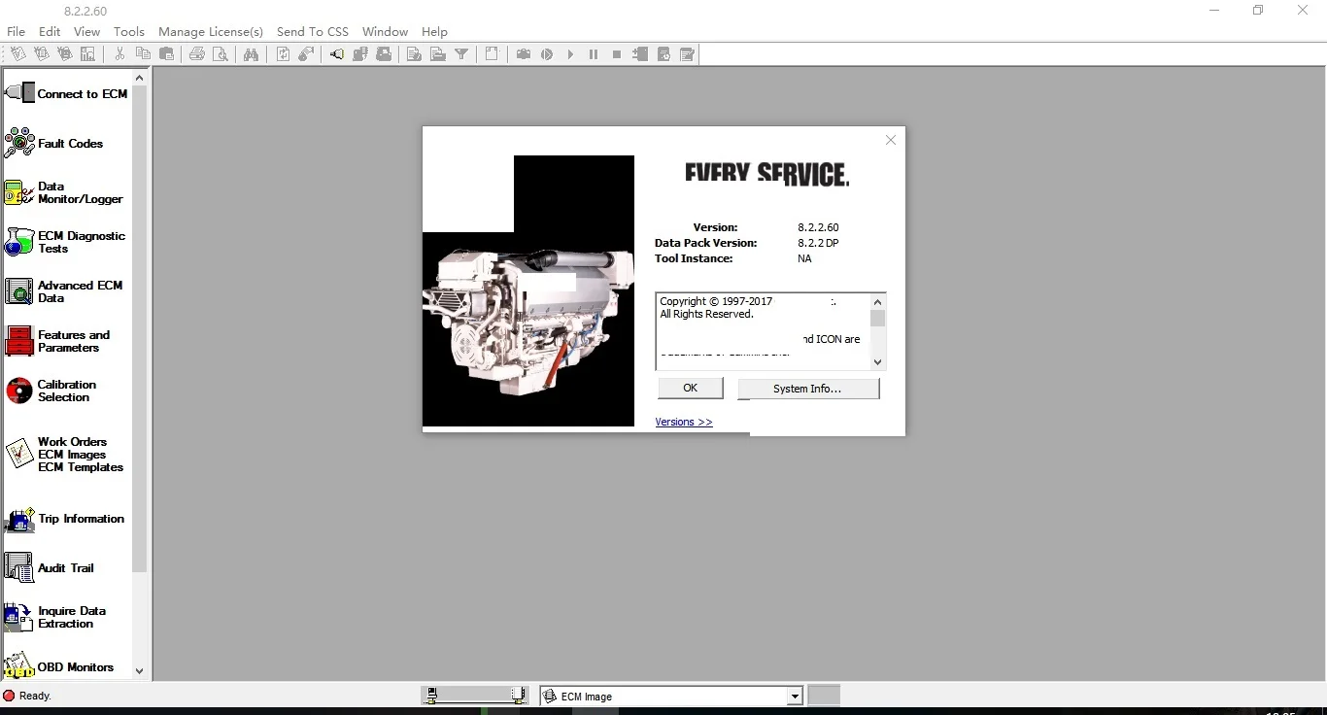This screenshot has width=1327, height=715.
Task: Click the camera snapshot toolbar icon
Action: pyautogui.click(x=524, y=54)
